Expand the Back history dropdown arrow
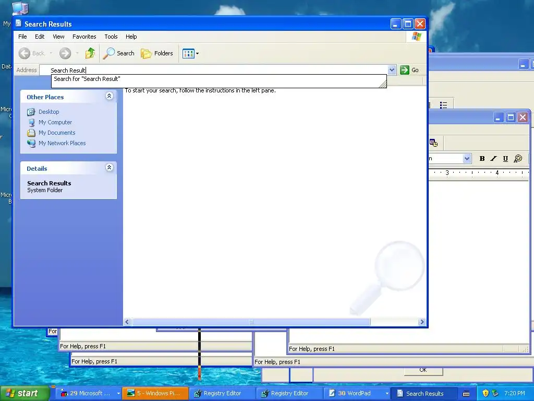Viewport: 534px width, 401px height. 51,53
